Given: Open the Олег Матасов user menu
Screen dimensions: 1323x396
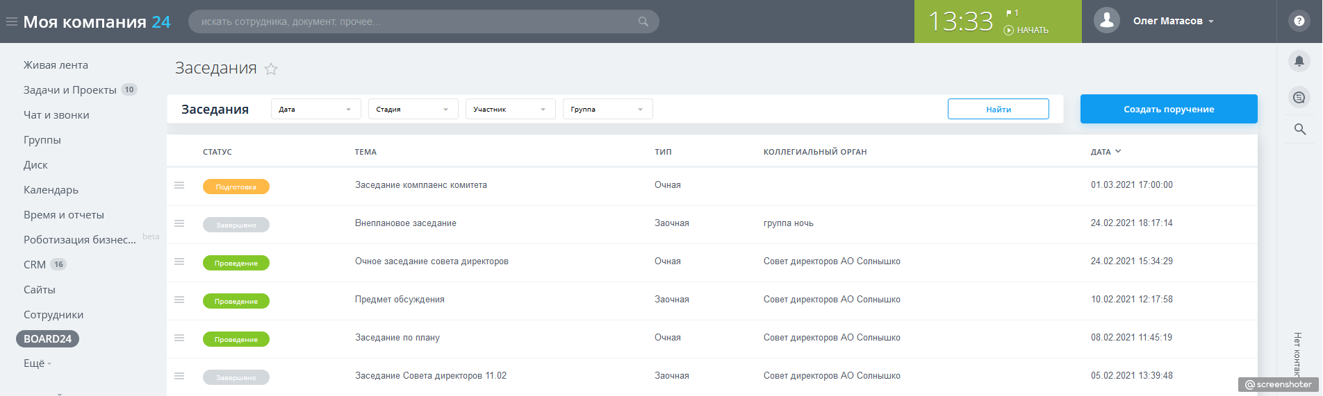Looking at the screenshot, I should [x=1173, y=21].
